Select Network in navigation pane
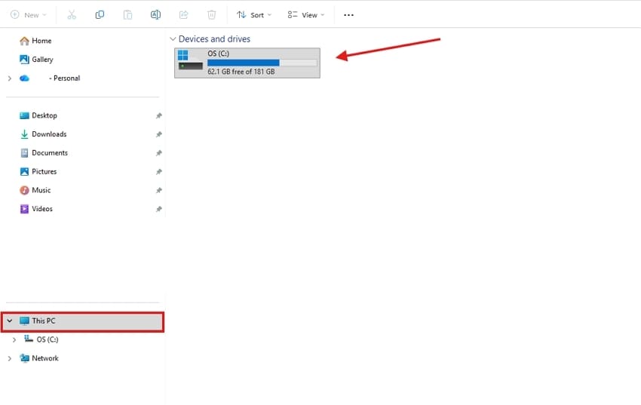Image resolution: width=641 pixels, height=405 pixels. coord(39,358)
